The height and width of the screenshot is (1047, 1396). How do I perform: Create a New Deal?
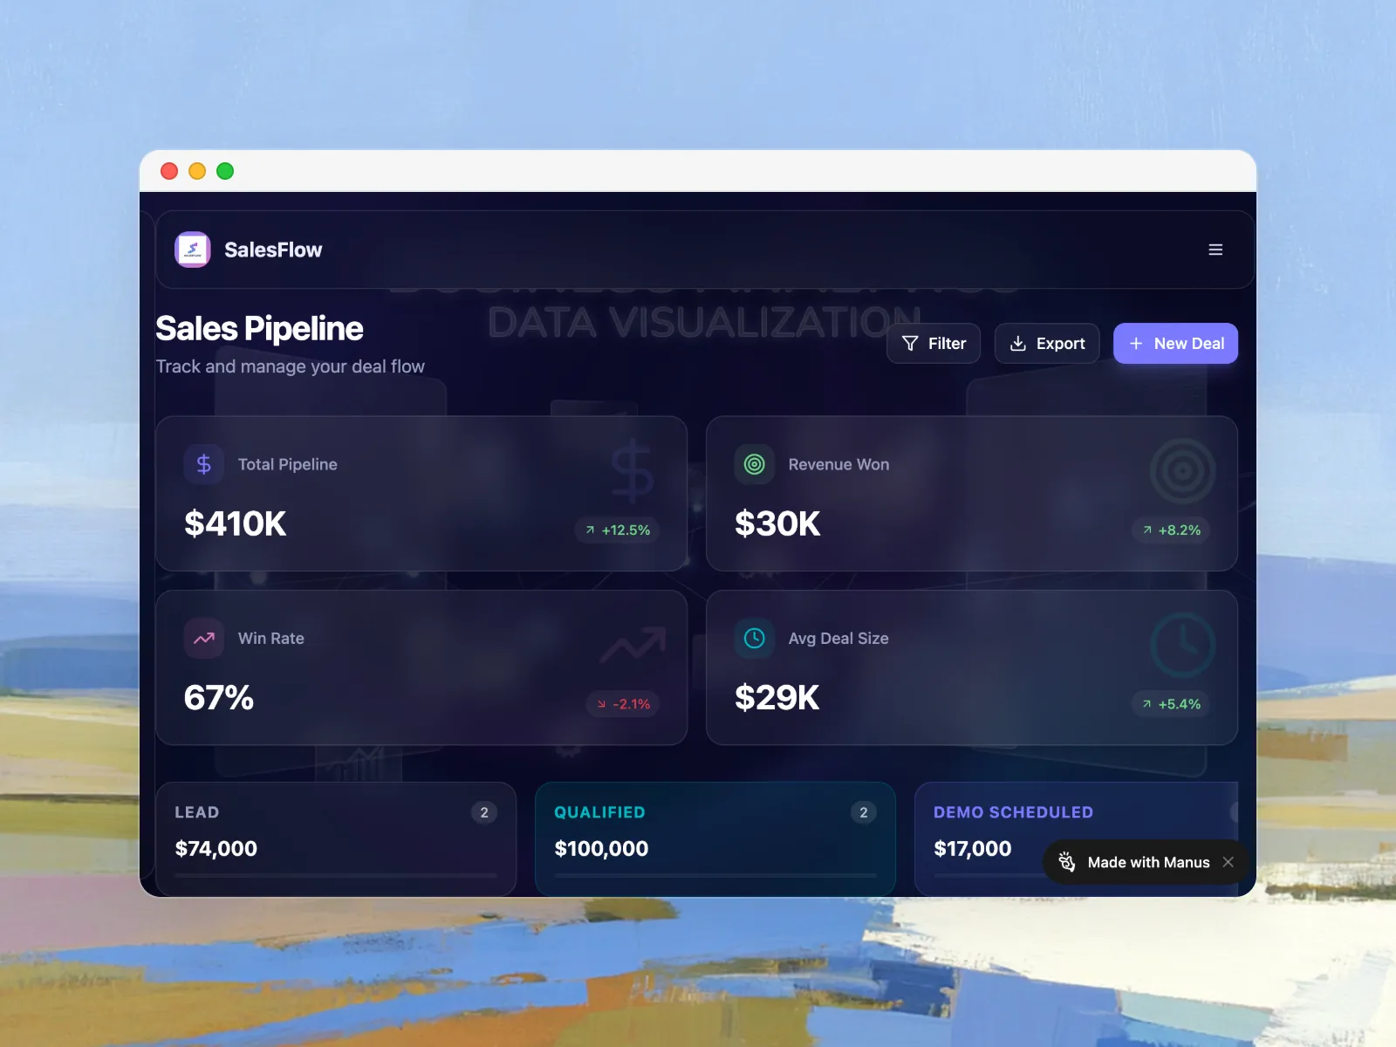(1175, 344)
